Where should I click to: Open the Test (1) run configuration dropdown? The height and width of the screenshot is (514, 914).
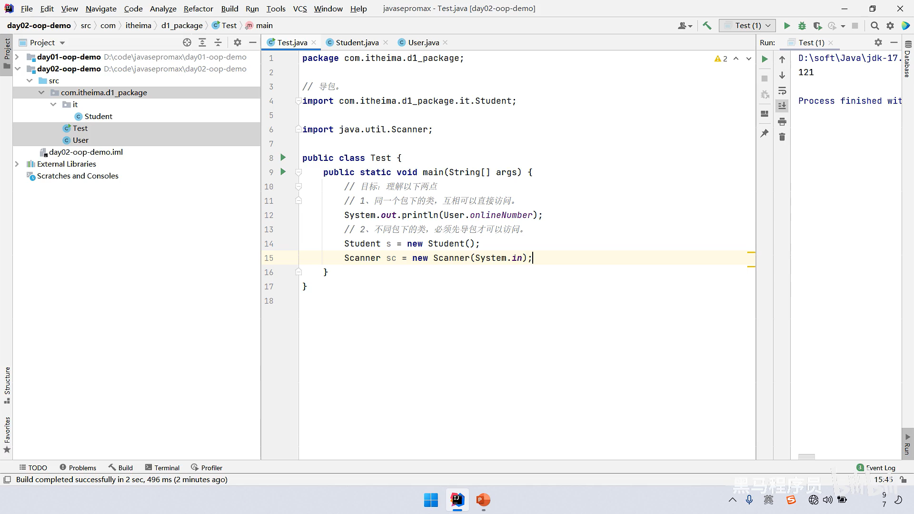pos(747,26)
